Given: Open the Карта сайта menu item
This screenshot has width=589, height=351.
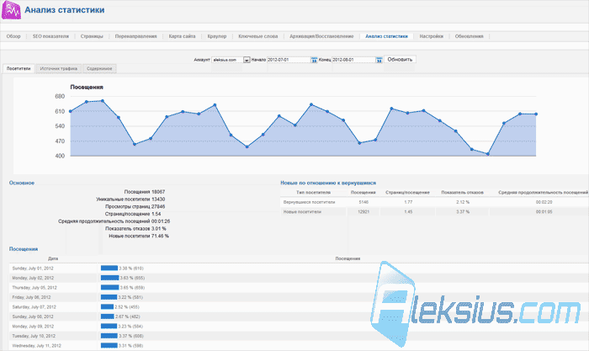Looking at the screenshot, I should pyautogui.click(x=183, y=36).
